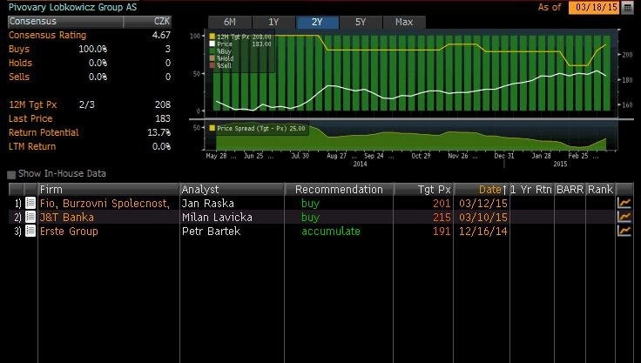
Task: Sort table by Tgt Px column header
Action: tap(423, 189)
